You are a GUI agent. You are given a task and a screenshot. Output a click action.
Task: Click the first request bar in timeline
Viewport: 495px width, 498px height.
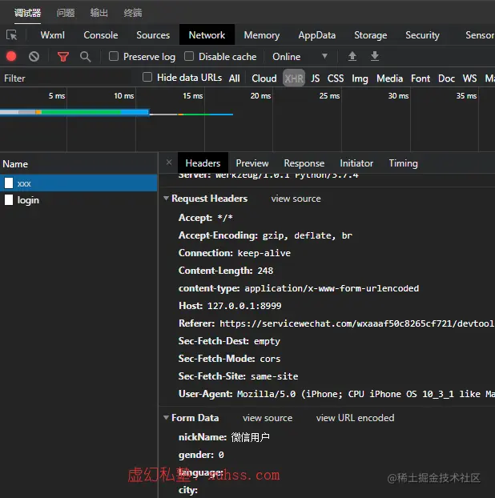click(74, 112)
